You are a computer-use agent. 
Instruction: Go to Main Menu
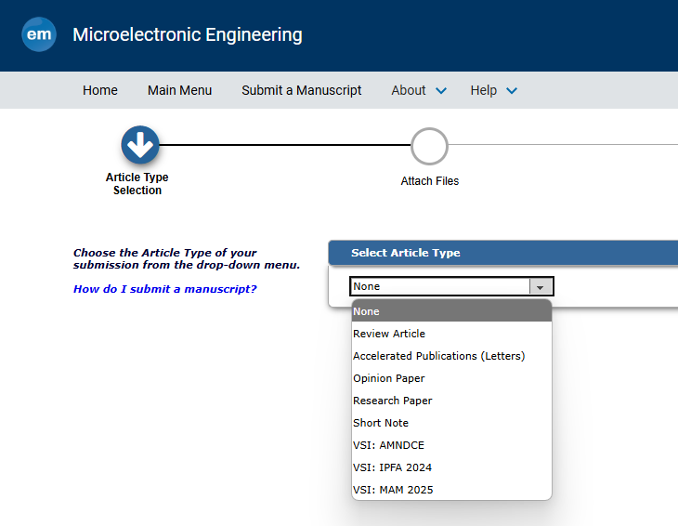[179, 90]
